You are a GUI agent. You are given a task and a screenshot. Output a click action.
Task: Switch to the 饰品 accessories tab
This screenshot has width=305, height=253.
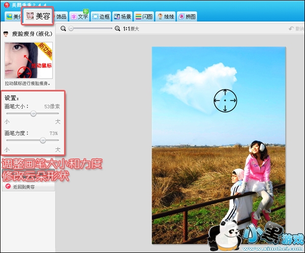60,17
